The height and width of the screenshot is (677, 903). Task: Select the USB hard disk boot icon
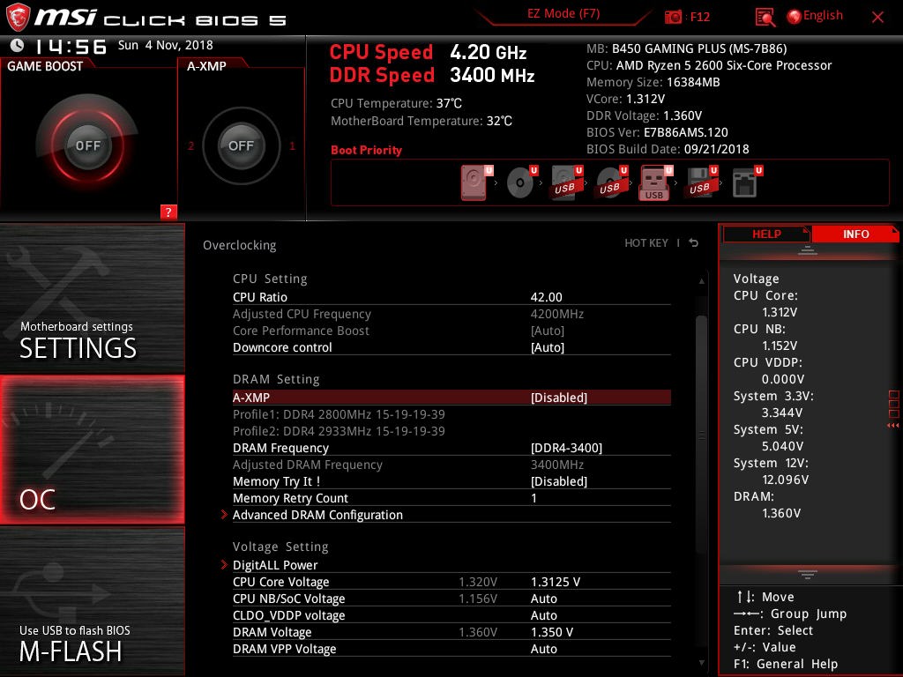[566, 182]
